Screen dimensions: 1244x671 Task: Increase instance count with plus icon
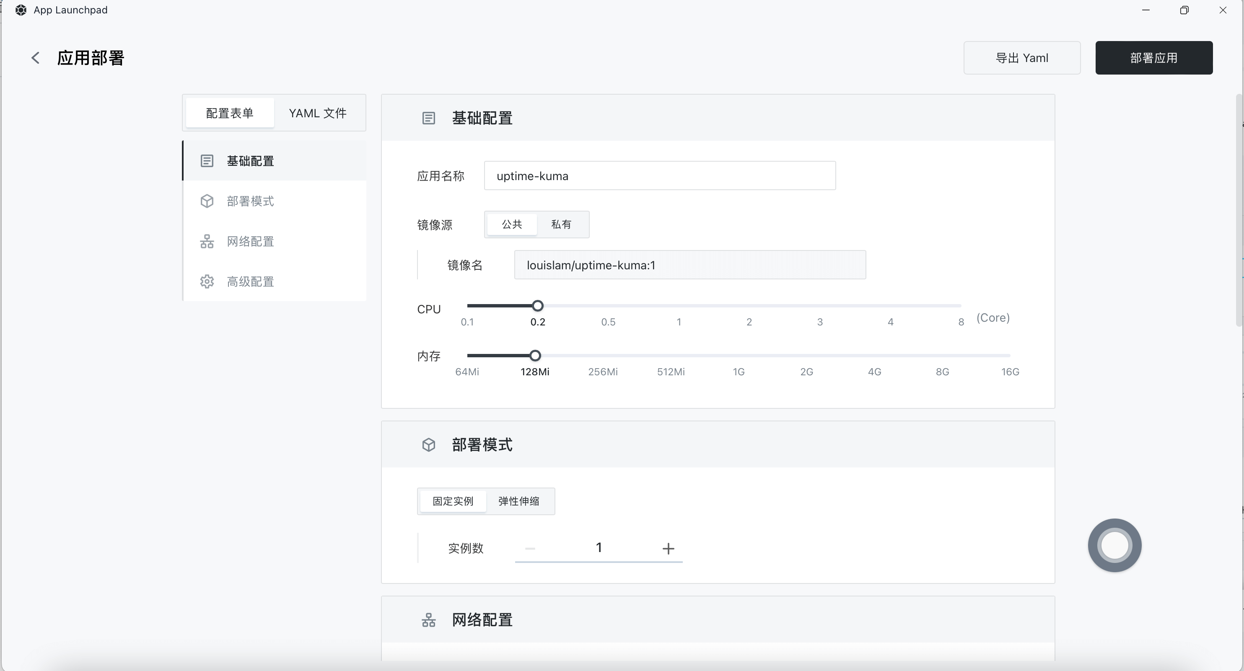(x=668, y=548)
